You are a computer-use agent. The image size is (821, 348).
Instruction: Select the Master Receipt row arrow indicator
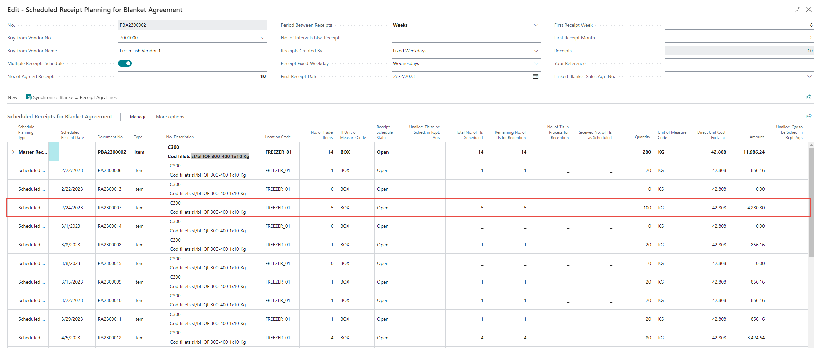(12, 152)
